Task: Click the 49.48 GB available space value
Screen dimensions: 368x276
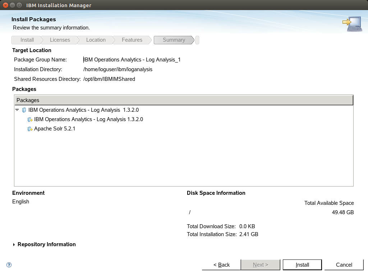Action: point(342,212)
